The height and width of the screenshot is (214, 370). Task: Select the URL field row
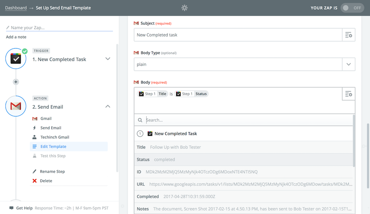click(243, 184)
